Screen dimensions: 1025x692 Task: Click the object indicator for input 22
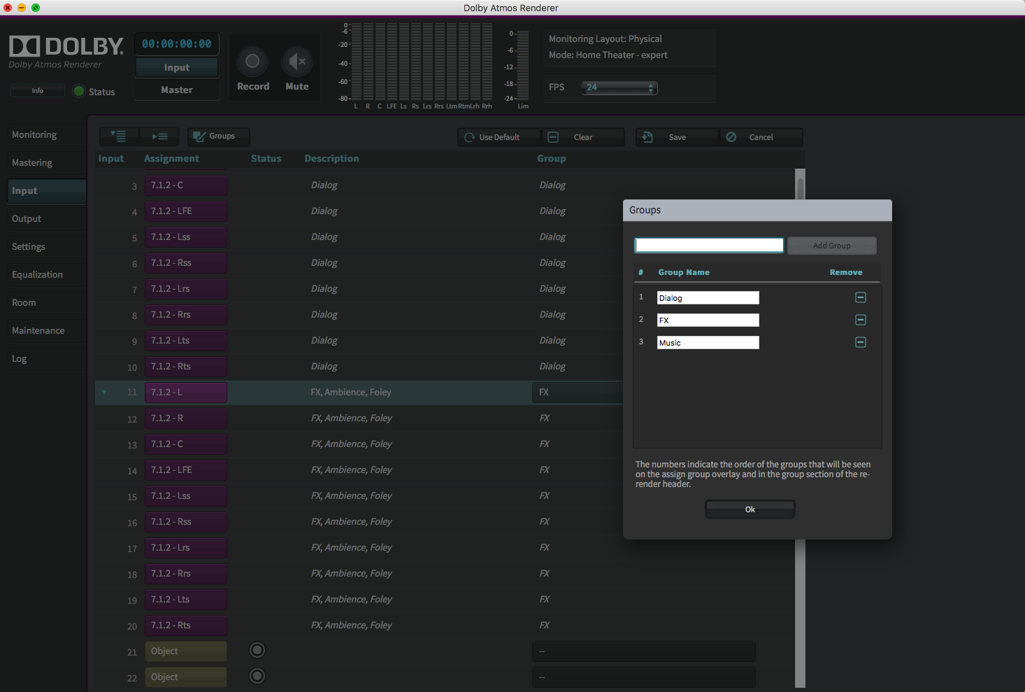257,676
